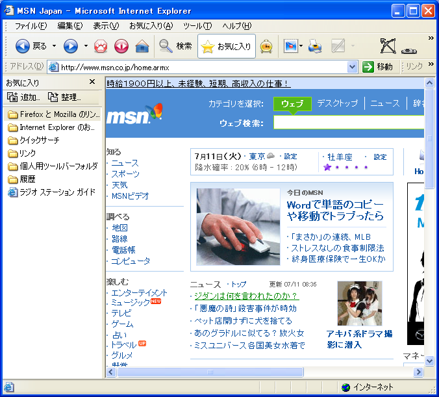This screenshot has width=439, height=397.
Task: Open the MSNビデオ link
Action: pos(130,196)
